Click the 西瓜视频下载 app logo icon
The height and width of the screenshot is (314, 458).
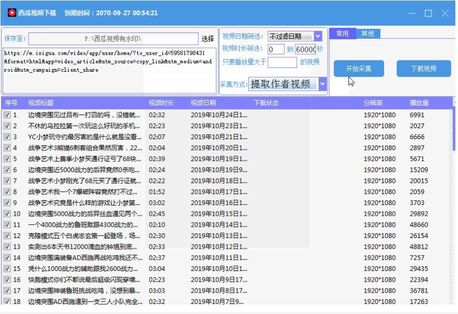(12, 13)
